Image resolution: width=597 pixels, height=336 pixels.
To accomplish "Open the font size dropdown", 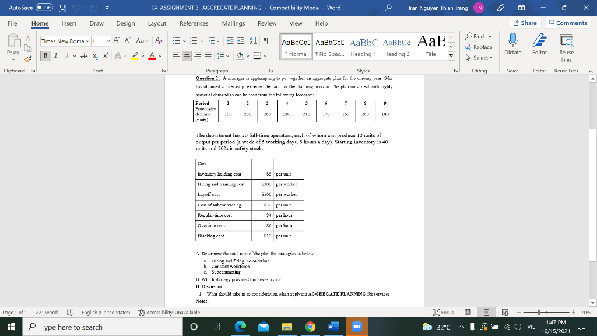I will pyautogui.click(x=108, y=41).
